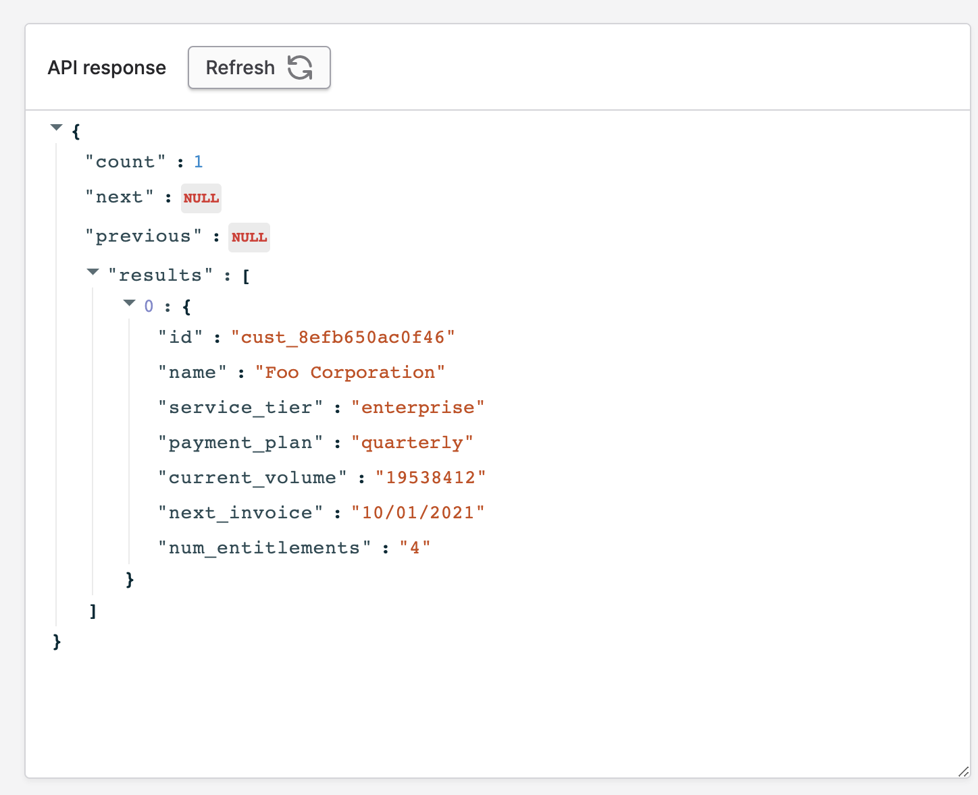Click the count value 1
Screen dimensions: 978x795
199,162
